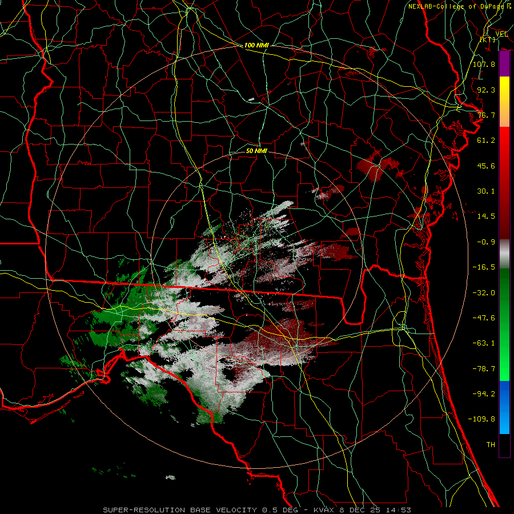
Task: Click the VEL legend heading
Action: click(501, 34)
